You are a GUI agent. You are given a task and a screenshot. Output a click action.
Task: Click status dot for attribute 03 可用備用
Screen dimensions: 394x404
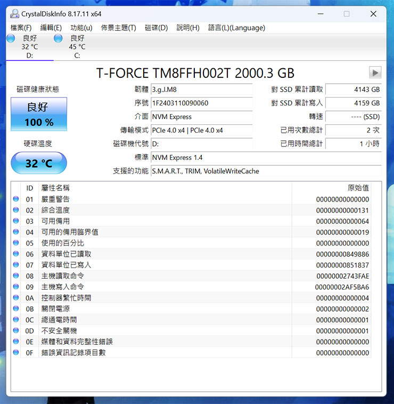coord(16,221)
